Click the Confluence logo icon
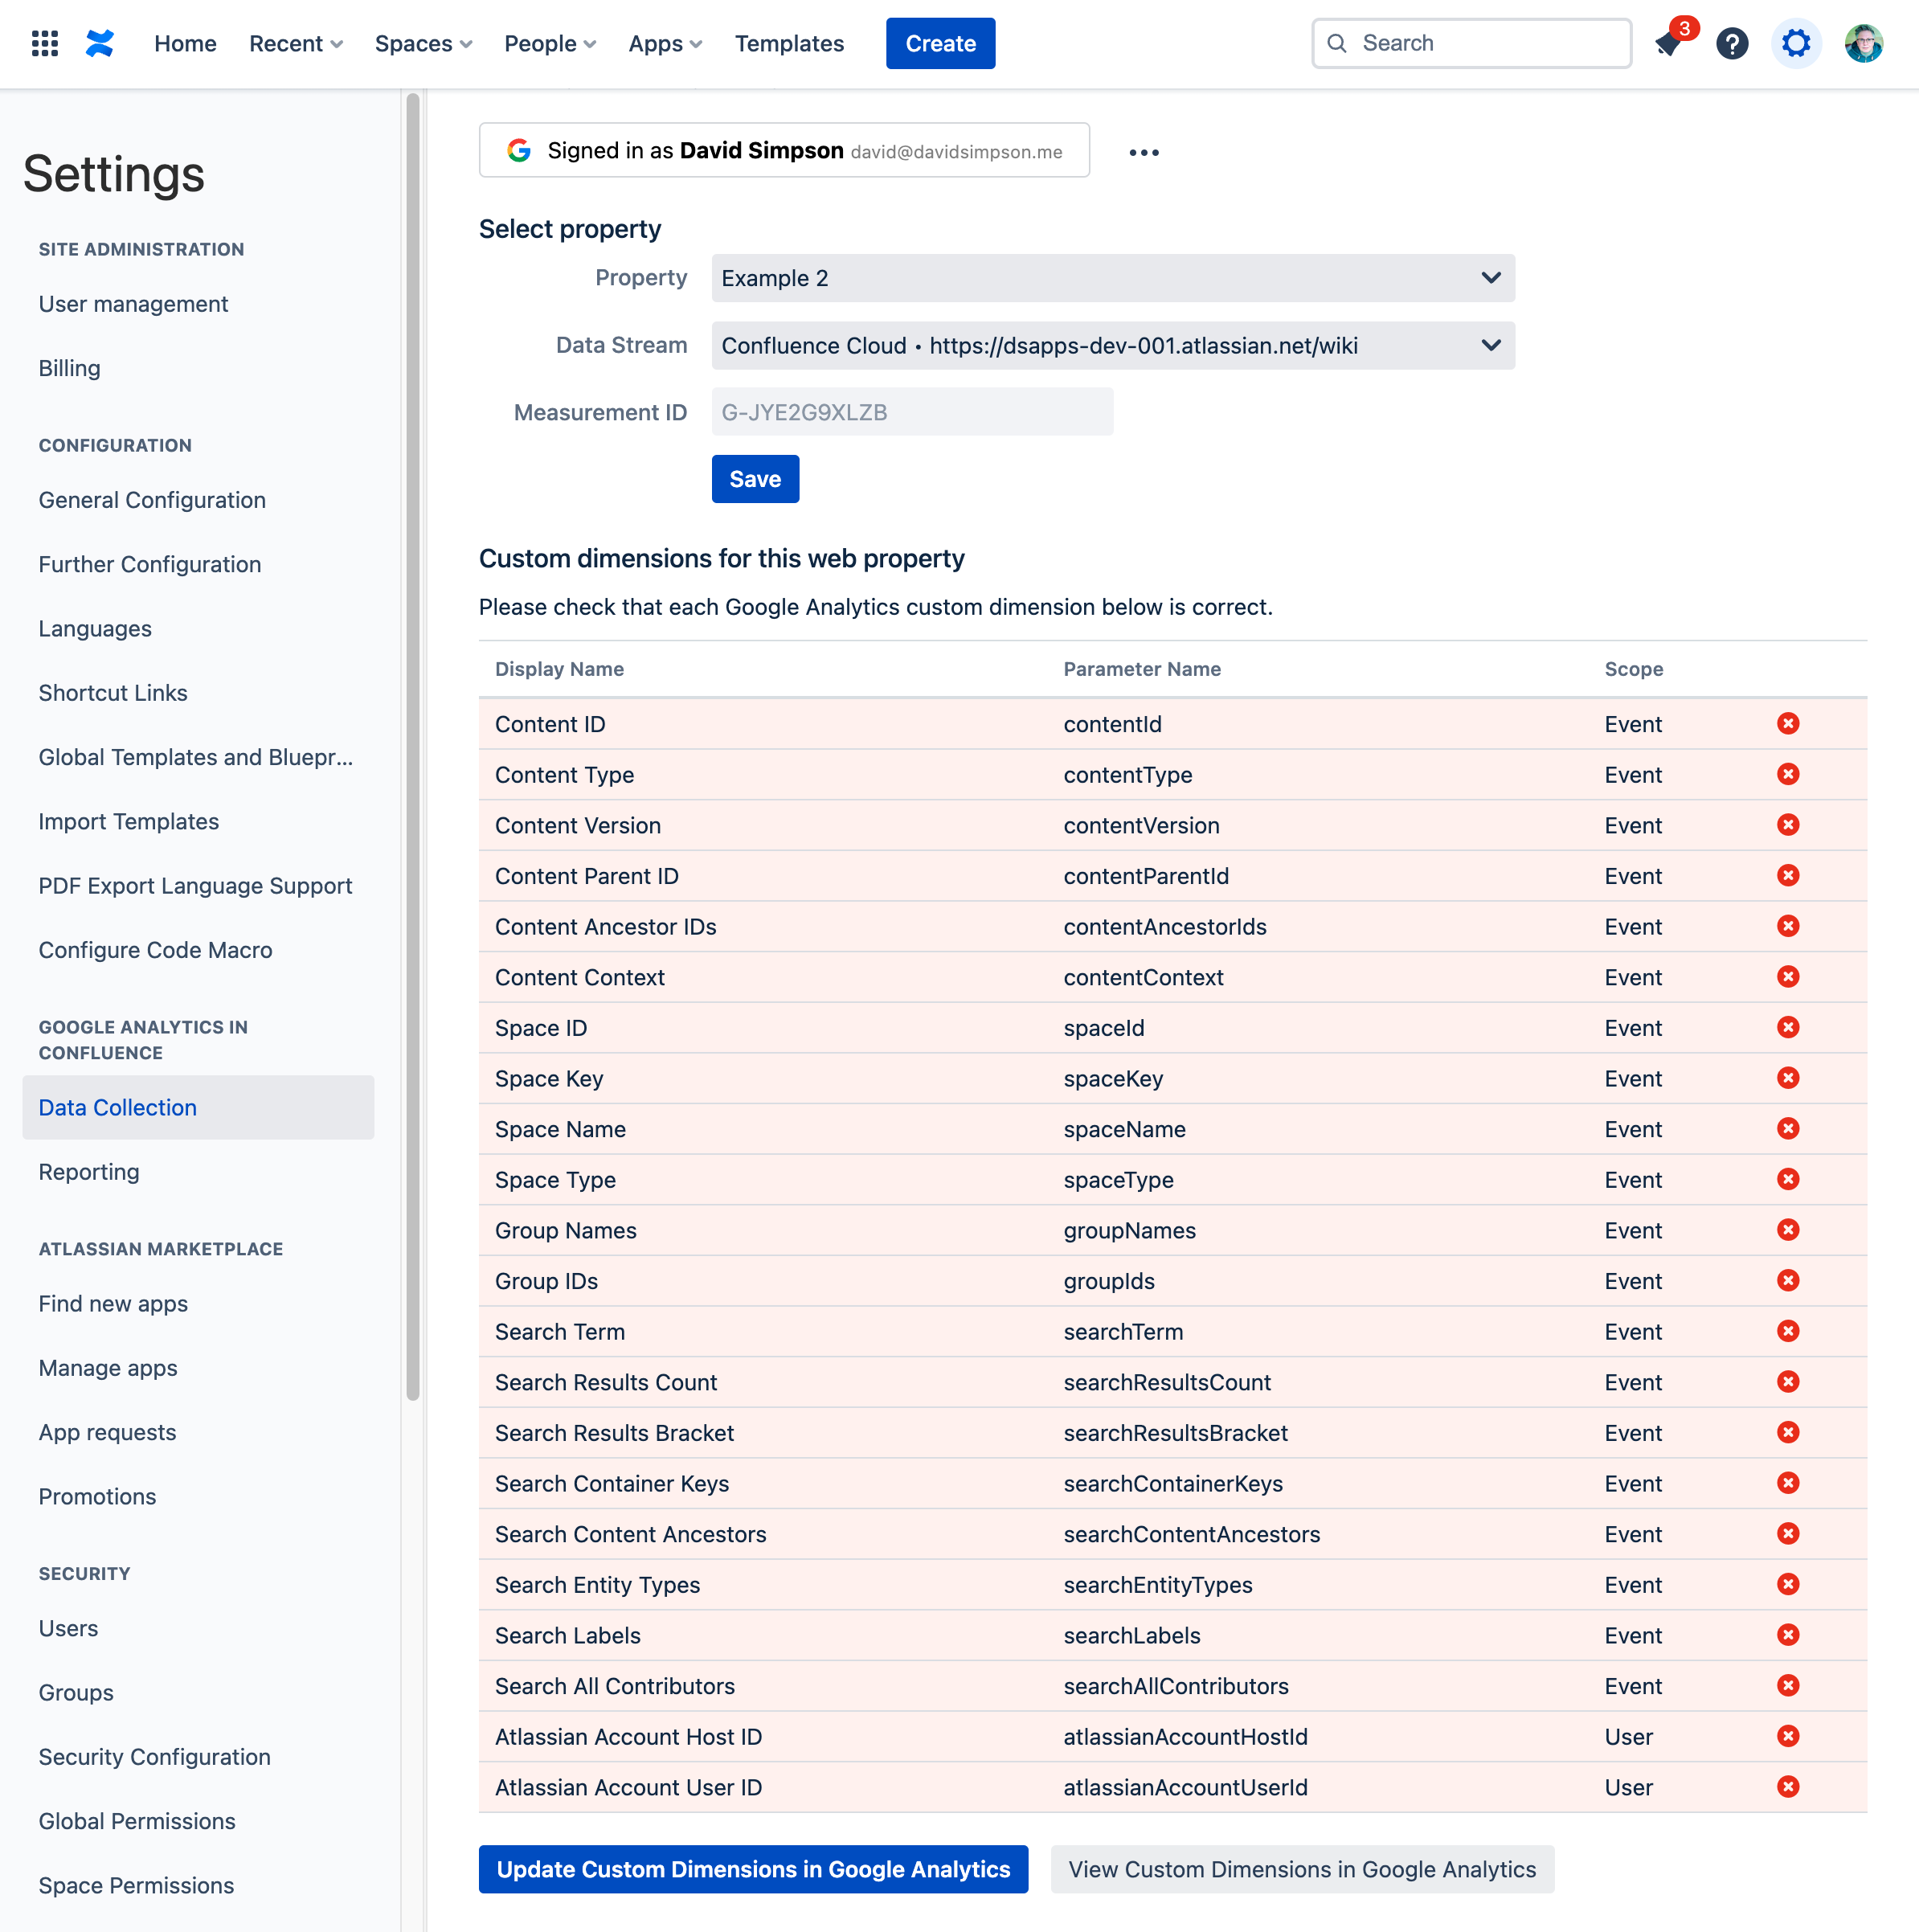The image size is (1919, 1932). pyautogui.click(x=100, y=43)
